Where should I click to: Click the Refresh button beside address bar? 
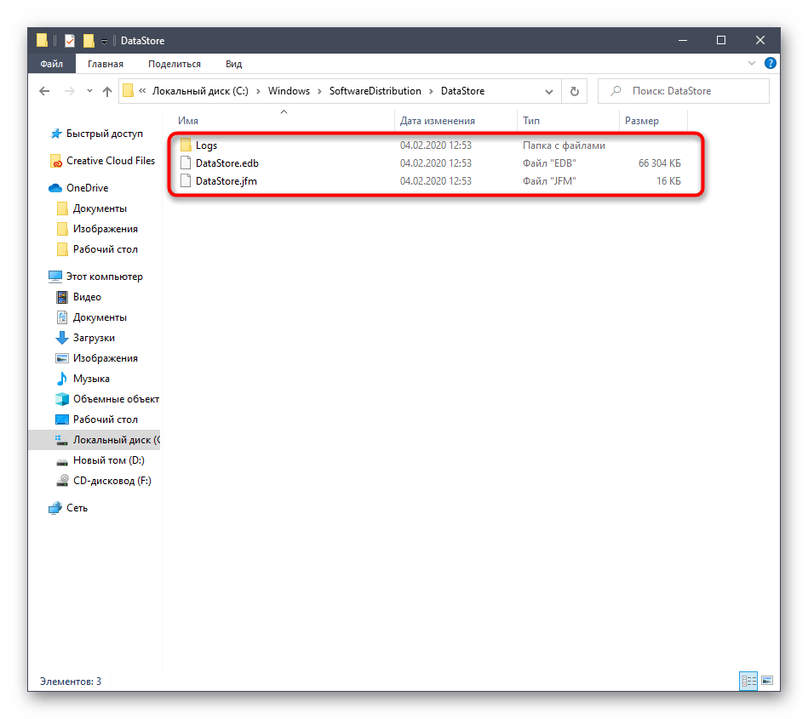[x=574, y=91]
